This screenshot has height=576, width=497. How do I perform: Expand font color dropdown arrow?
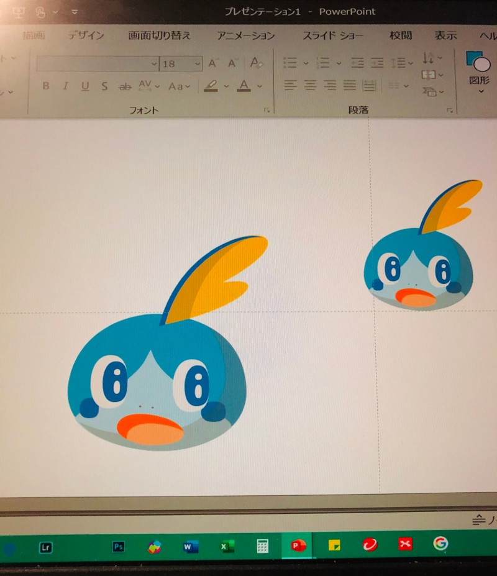pyautogui.click(x=260, y=86)
